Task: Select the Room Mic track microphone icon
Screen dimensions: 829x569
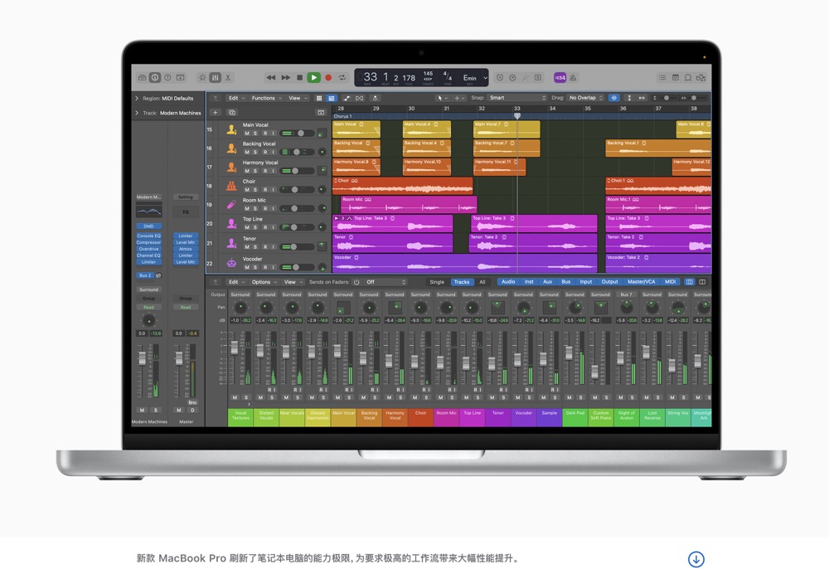Action: [231, 204]
